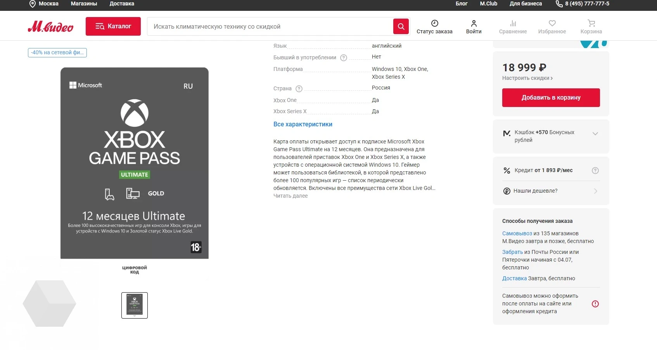The image size is (657, 350).
Task: Click Добавить в корзину button
Action: pos(551,98)
